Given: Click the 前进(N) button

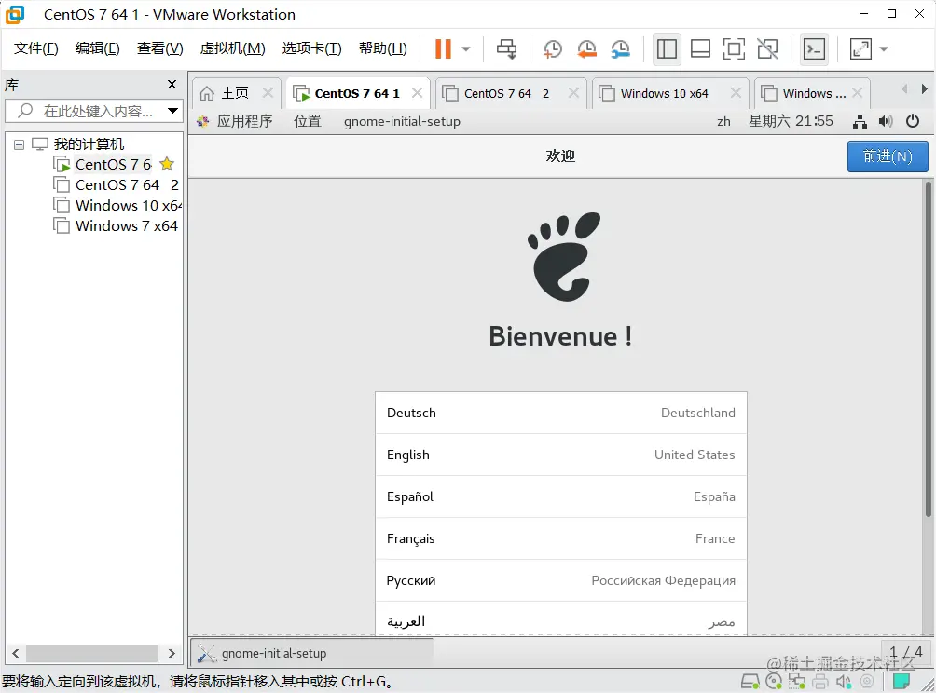Looking at the screenshot, I should tap(888, 156).
